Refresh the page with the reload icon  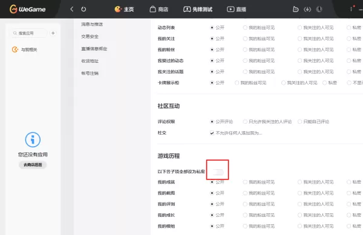coord(83,9)
